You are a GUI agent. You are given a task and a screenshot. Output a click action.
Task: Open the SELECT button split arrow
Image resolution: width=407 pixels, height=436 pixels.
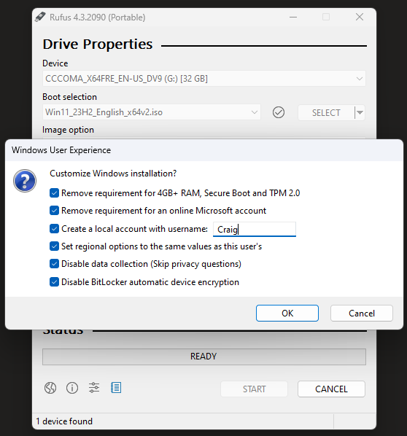[x=360, y=112]
